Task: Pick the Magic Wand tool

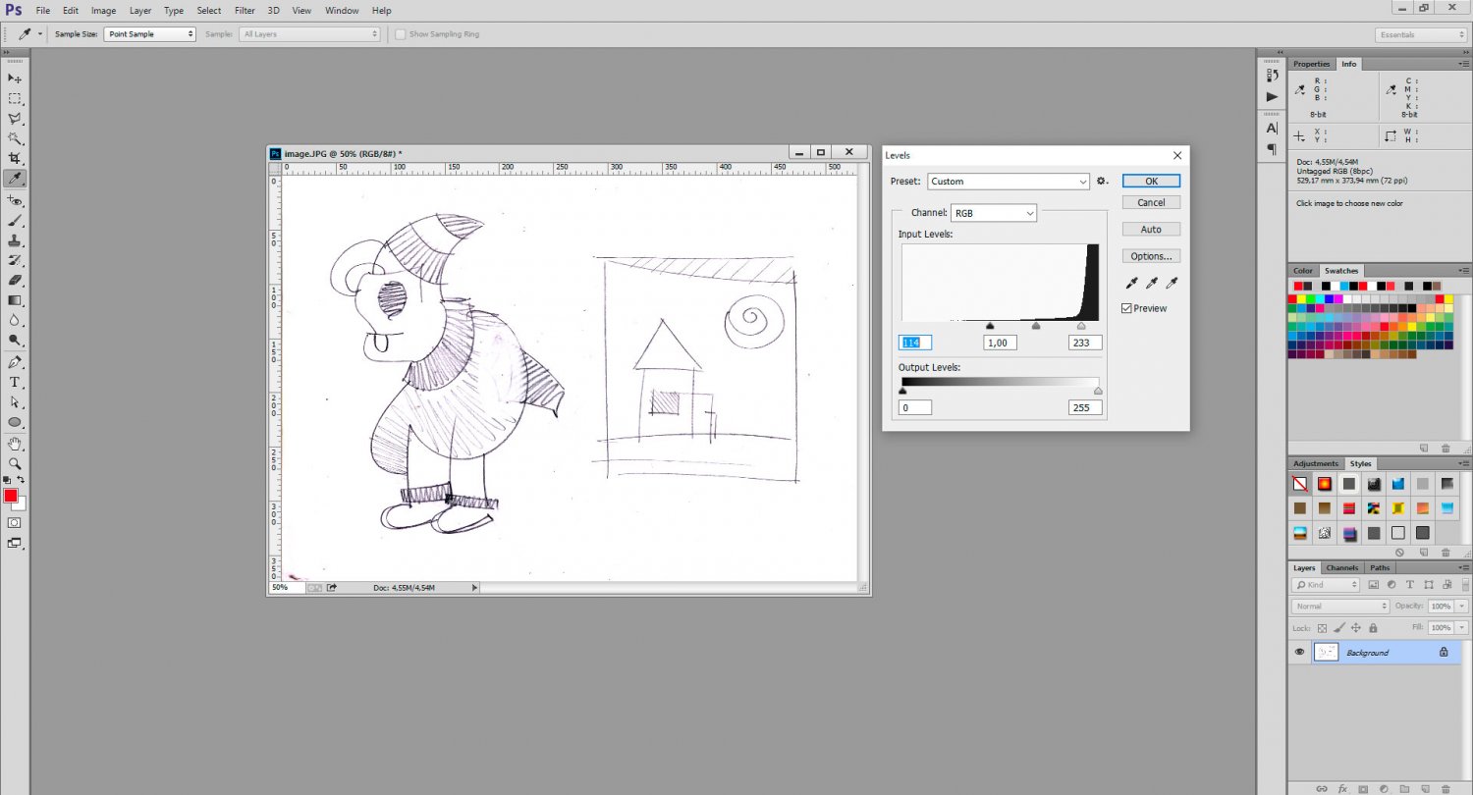Action: 15,138
